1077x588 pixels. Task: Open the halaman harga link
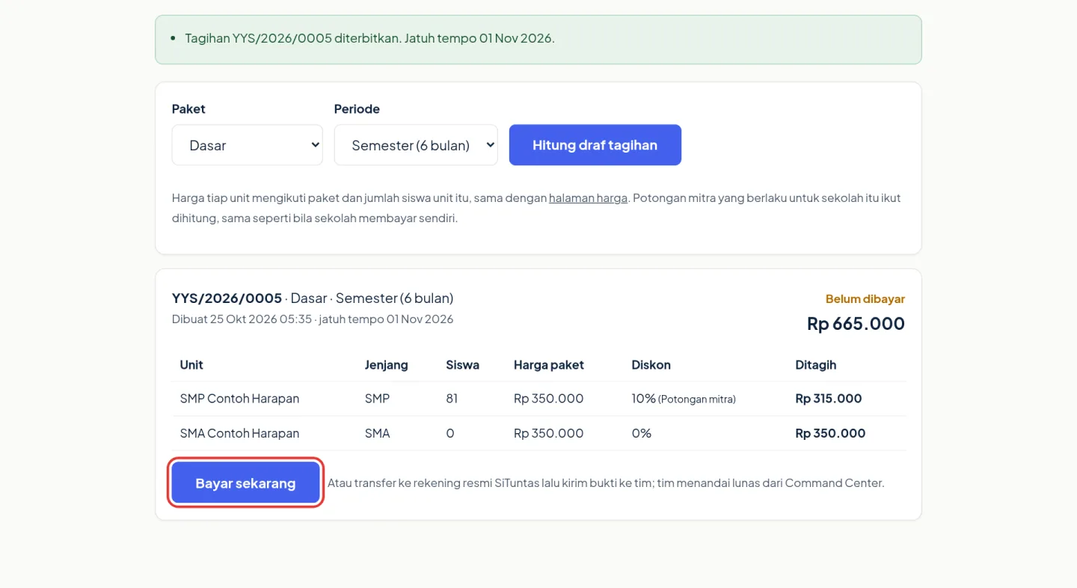[588, 198]
